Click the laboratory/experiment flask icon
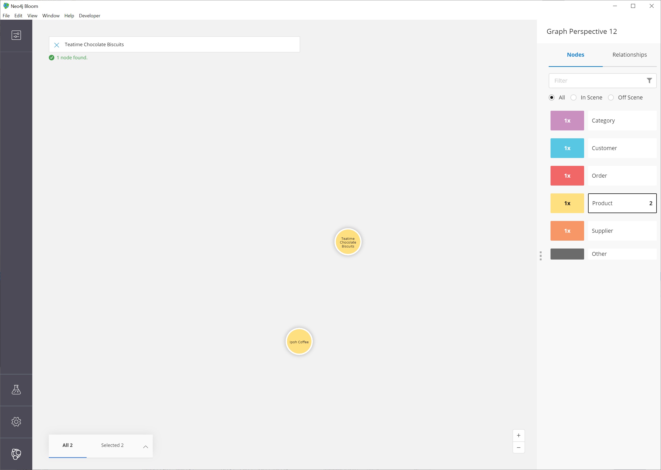The height and width of the screenshot is (470, 661). tap(16, 390)
